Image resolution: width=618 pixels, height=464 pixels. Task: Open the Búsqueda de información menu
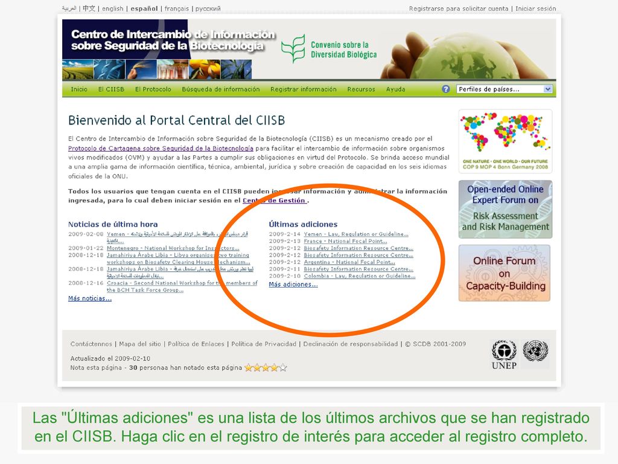point(221,89)
